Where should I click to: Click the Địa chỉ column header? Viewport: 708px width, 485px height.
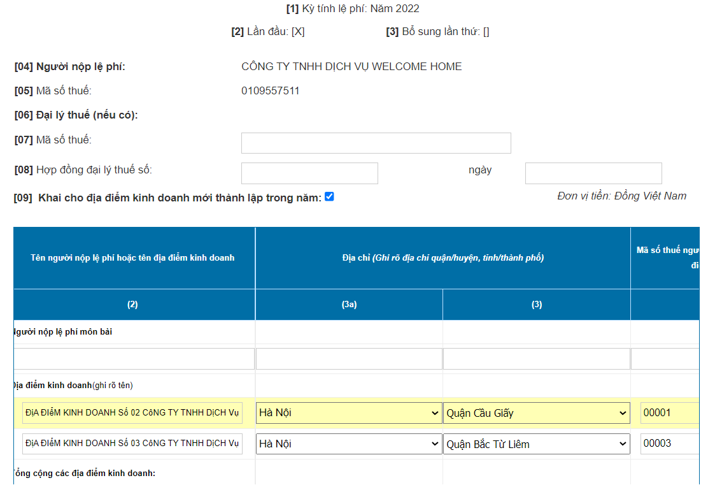tap(442, 258)
